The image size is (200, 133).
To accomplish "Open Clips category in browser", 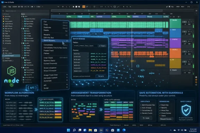I will (x=6, y=34).
